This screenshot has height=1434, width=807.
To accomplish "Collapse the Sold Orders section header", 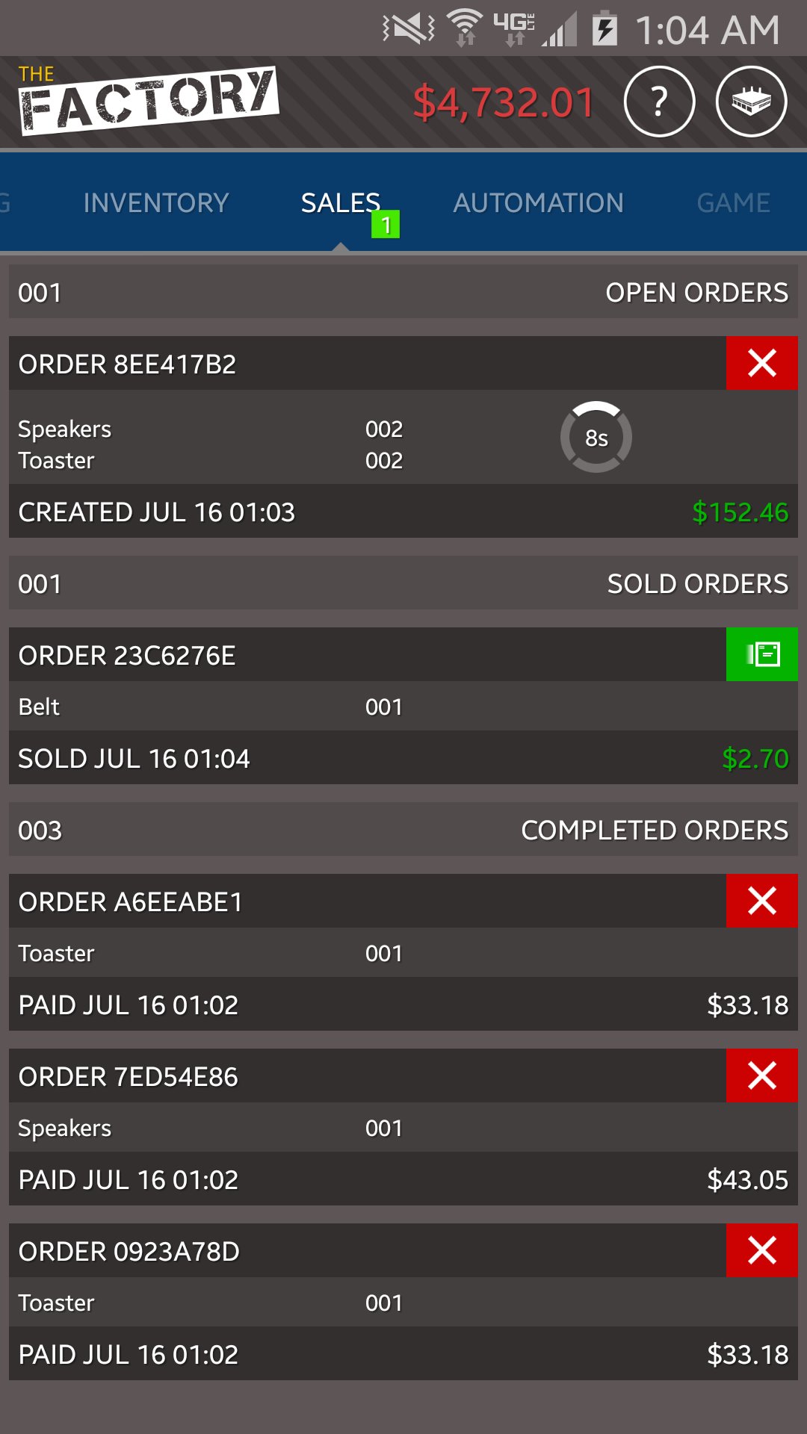I will pyautogui.click(x=403, y=583).
